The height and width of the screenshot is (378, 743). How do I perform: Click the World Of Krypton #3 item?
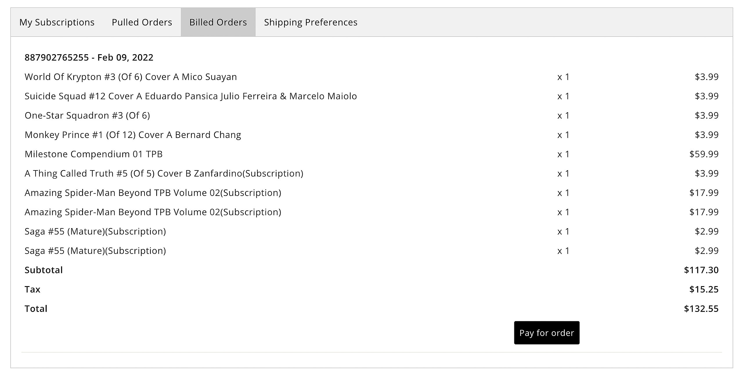pyautogui.click(x=131, y=77)
